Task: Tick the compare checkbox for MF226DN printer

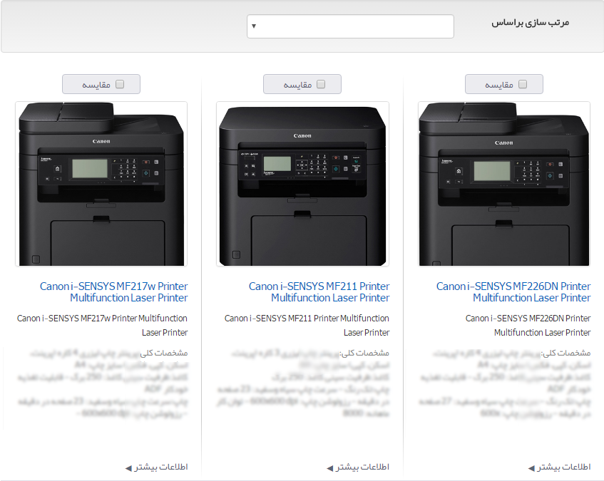Action: click(x=523, y=84)
